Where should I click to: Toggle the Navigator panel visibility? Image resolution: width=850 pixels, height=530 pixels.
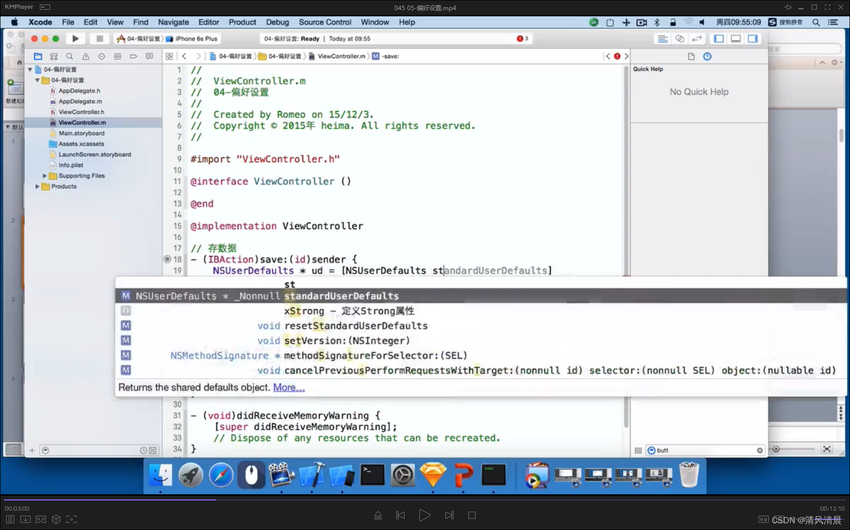[719, 39]
